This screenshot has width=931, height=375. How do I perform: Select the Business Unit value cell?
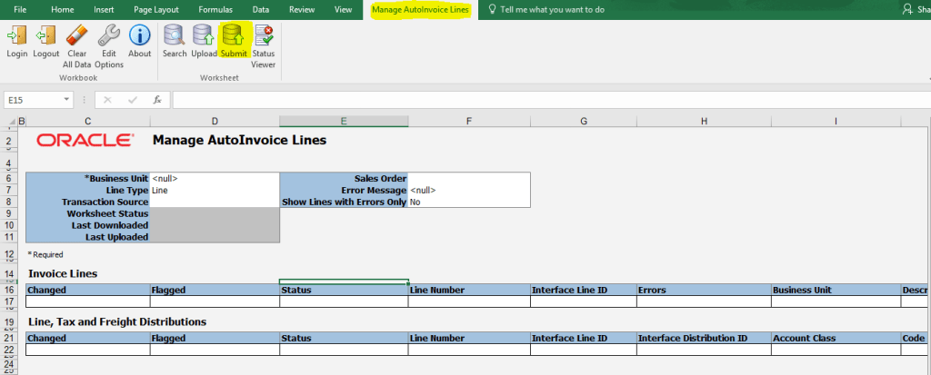click(215, 179)
